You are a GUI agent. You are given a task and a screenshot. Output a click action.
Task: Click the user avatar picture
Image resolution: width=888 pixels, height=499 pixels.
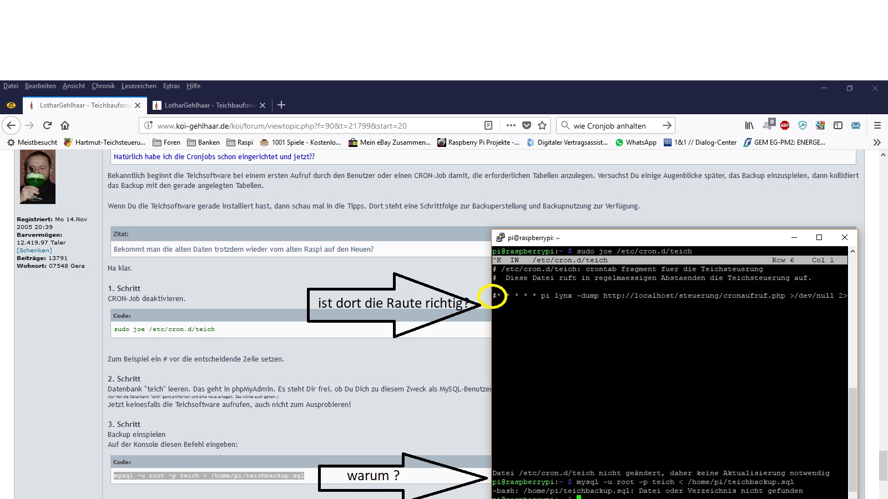coord(38,177)
